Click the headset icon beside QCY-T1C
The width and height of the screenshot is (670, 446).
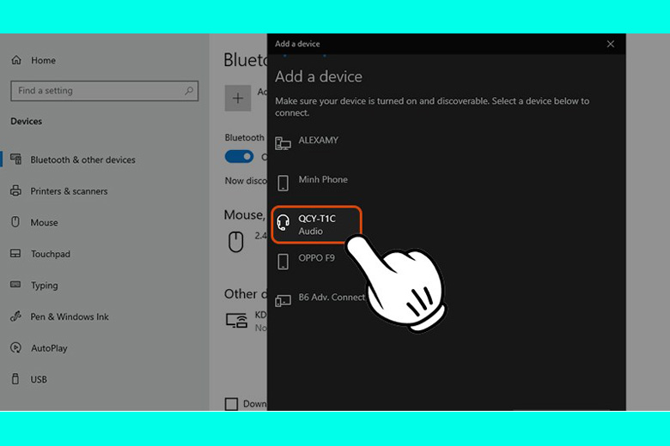(283, 223)
